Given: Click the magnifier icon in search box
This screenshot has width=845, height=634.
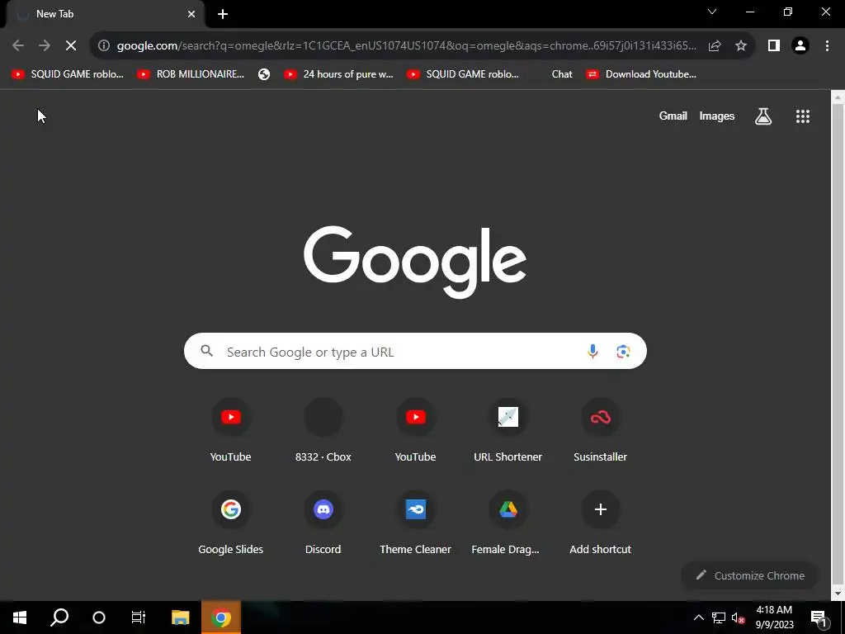Looking at the screenshot, I should pyautogui.click(x=207, y=351).
